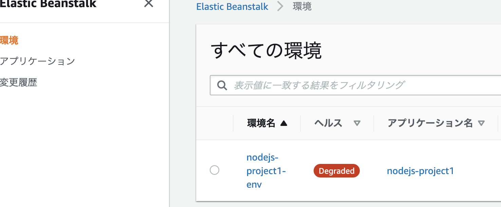Open 環境 in the sidebar menu

tap(8, 40)
